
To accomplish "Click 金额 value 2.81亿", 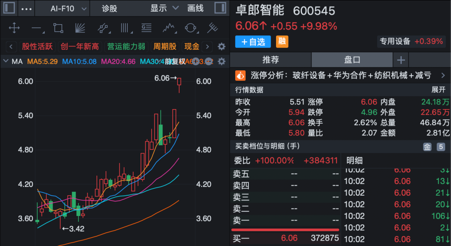I will point(438,133).
